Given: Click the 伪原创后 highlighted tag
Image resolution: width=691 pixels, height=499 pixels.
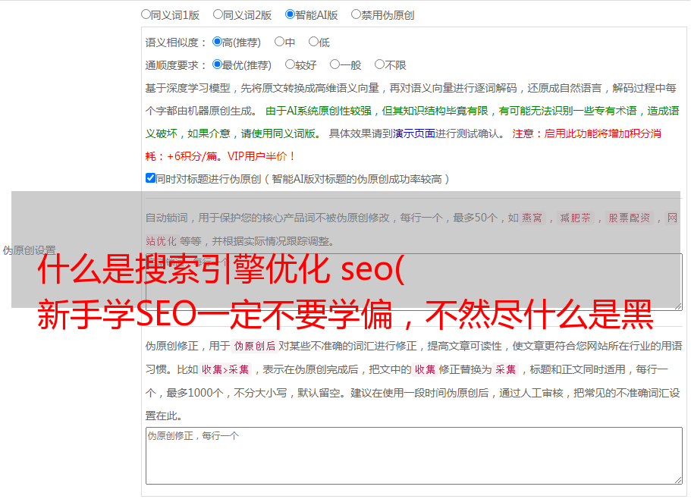Looking at the screenshot, I should [x=255, y=346].
